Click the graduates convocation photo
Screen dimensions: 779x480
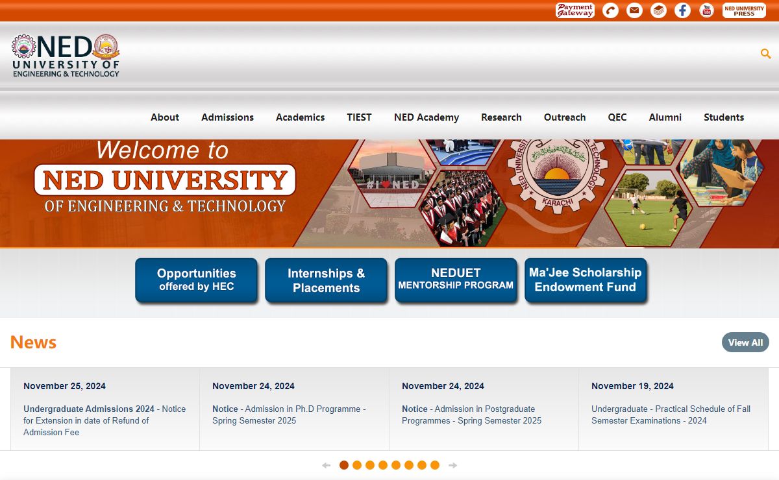(x=462, y=208)
